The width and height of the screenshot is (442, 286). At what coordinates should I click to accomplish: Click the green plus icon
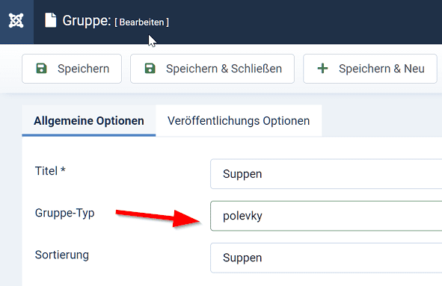pyautogui.click(x=322, y=69)
